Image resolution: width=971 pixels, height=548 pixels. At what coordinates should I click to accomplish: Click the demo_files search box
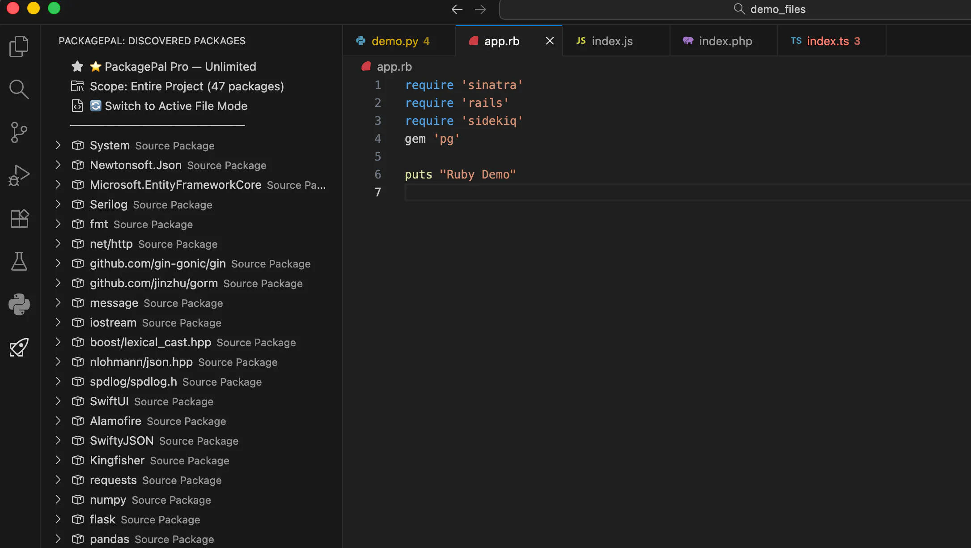click(x=734, y=9)
